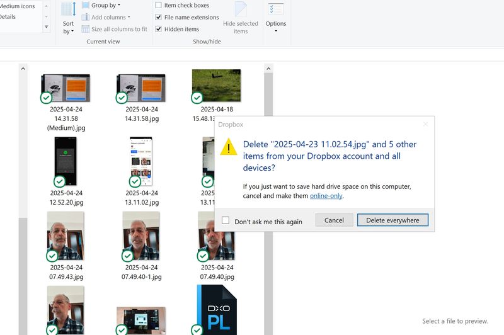Expand the layout gallery more arrow

[x=47, y=27]
